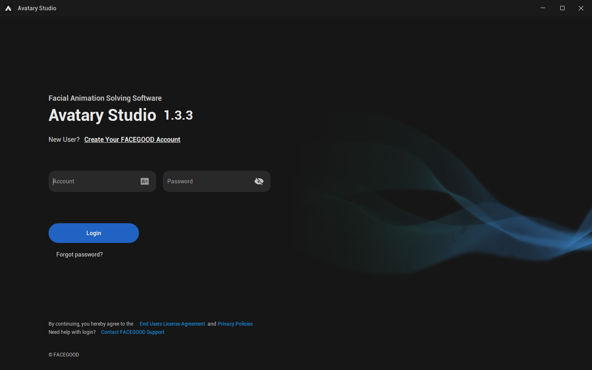
Task: Open the Privacy Policies link
Action: tap(235, 324)
